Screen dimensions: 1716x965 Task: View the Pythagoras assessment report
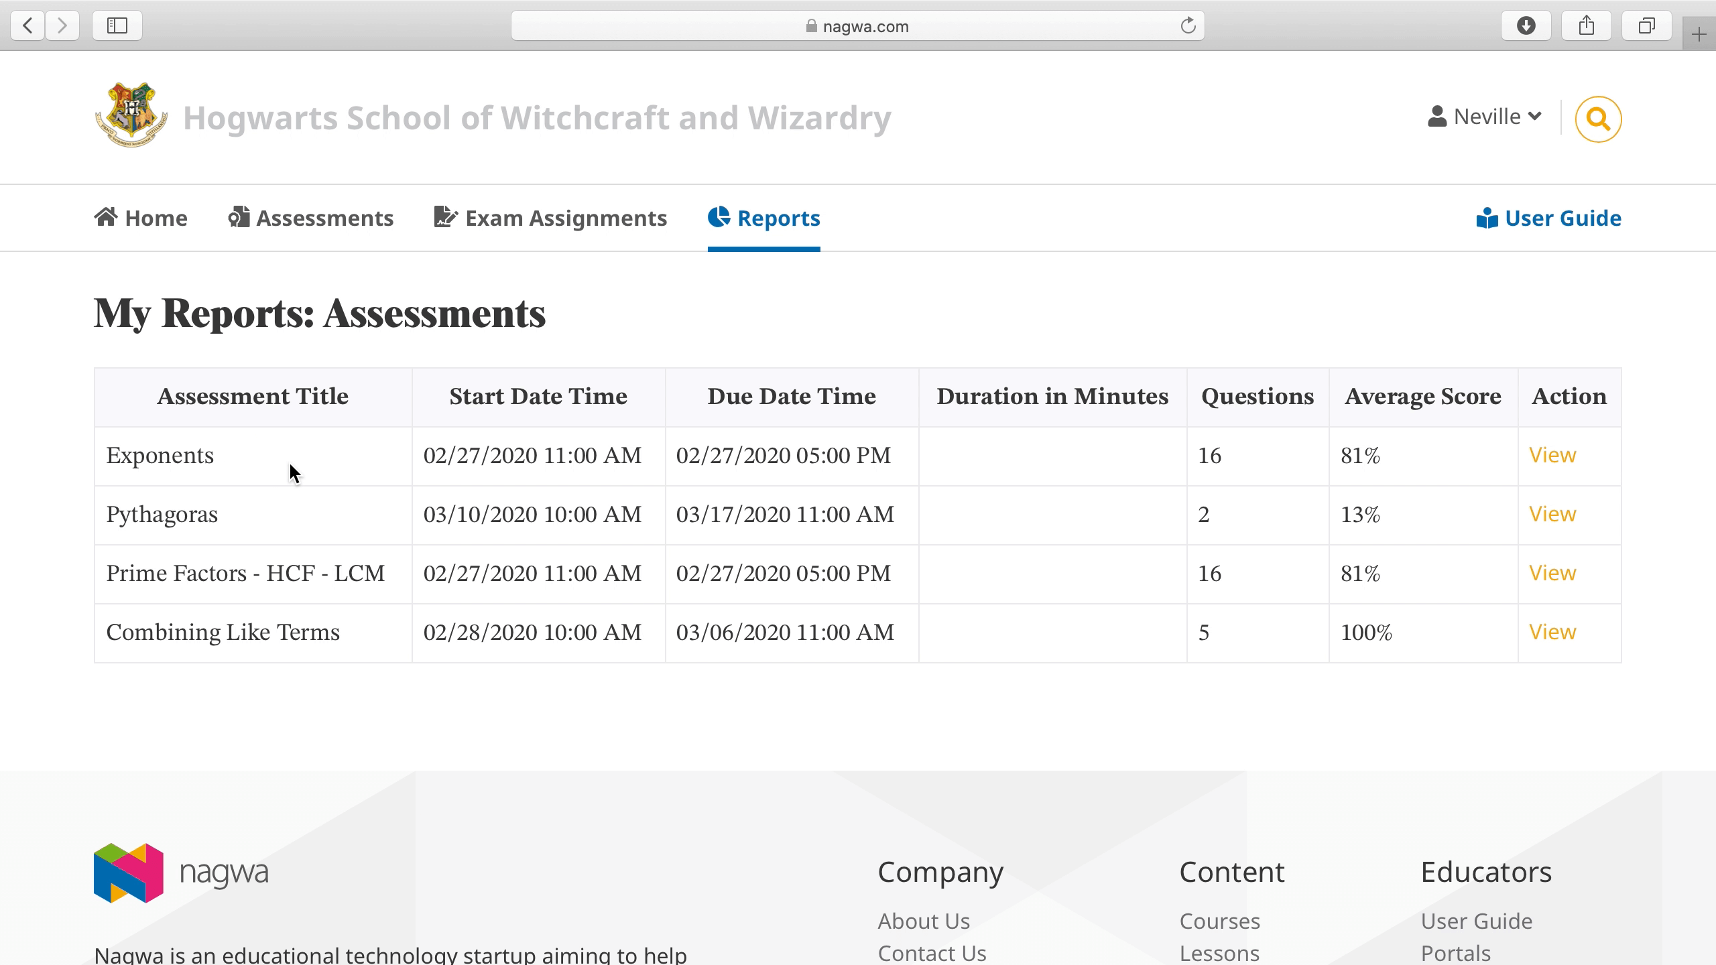point(1552,514)
